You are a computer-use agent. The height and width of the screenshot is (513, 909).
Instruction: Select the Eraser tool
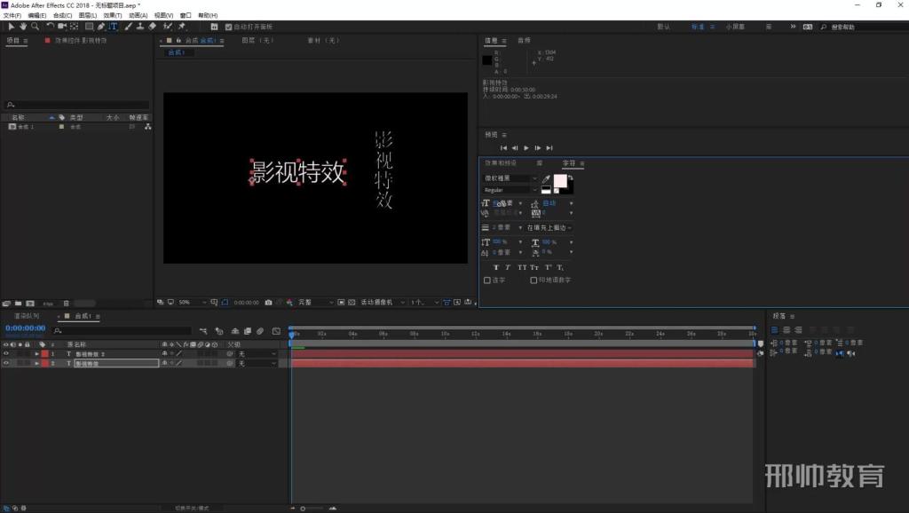tap(152, 26)
